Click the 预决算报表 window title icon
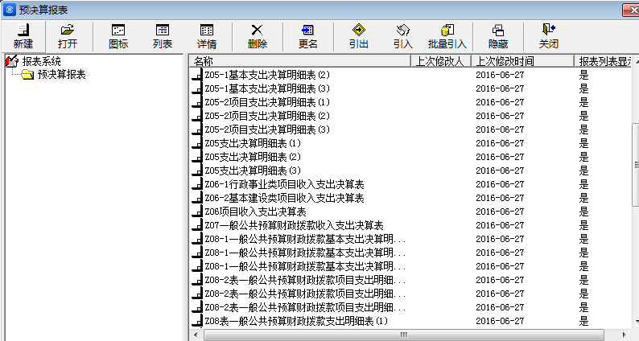This screenshot has height=341, width=639. pos(10,10)
